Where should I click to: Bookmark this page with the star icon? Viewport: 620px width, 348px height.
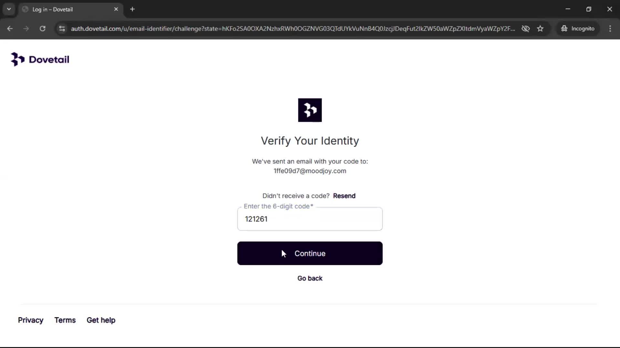540,29
